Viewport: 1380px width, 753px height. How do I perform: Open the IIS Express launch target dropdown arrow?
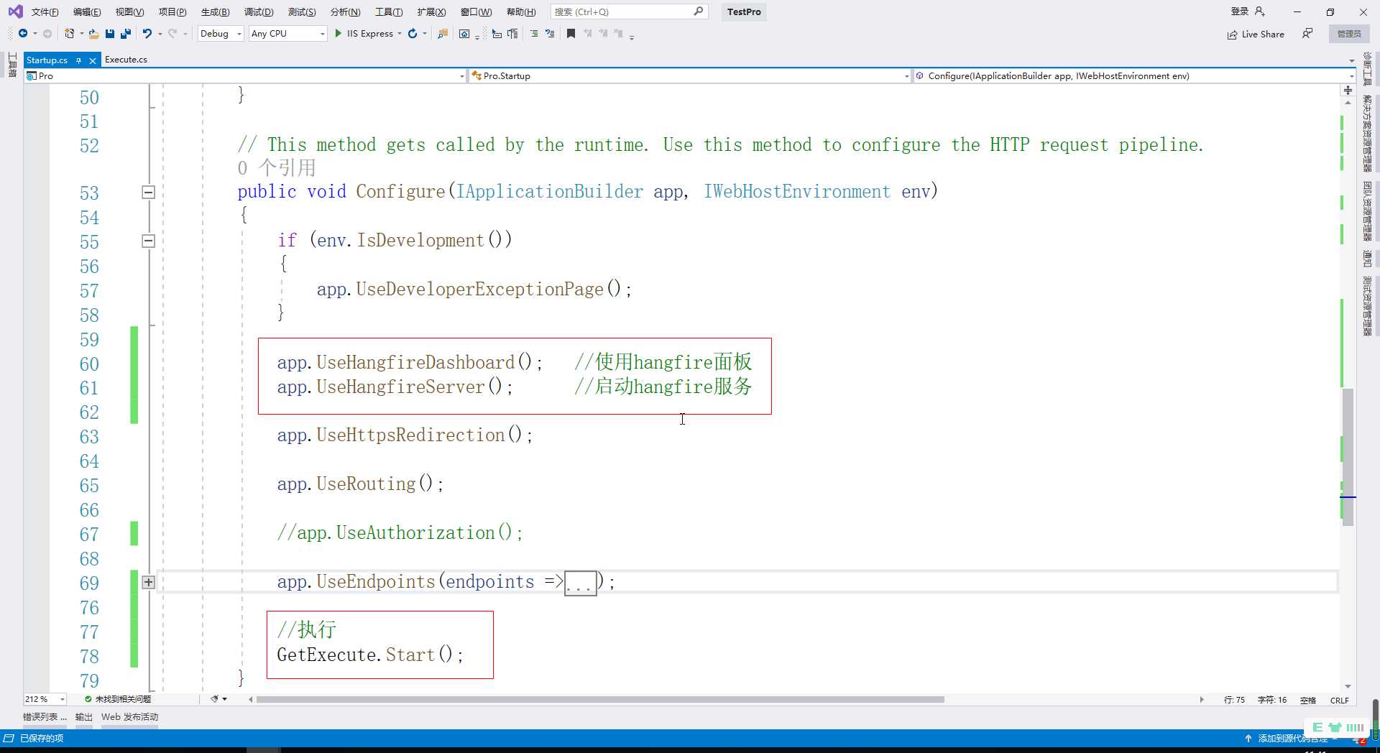pyautogui.click(x=400, y=34)
